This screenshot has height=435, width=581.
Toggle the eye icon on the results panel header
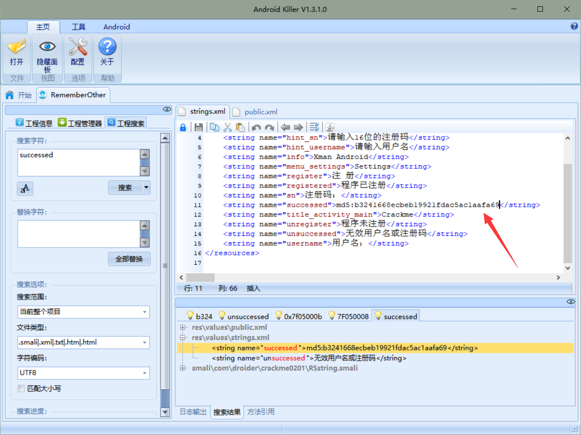[571, 301]
